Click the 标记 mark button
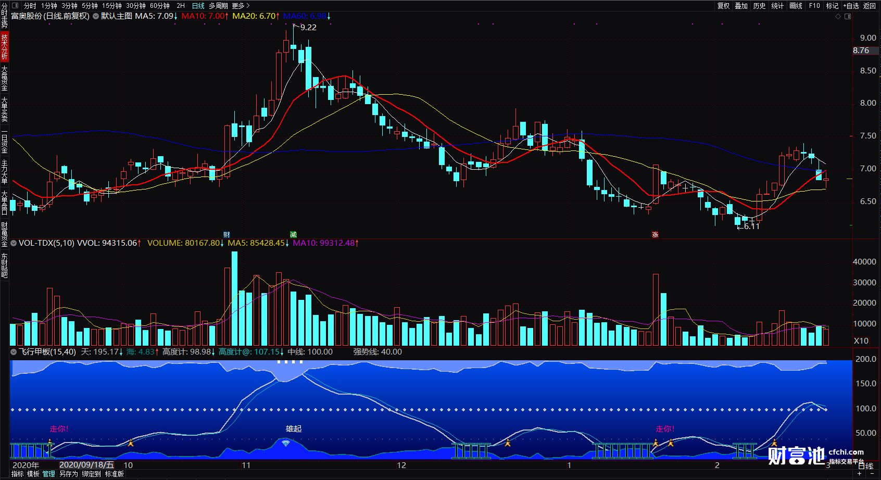 833,6
